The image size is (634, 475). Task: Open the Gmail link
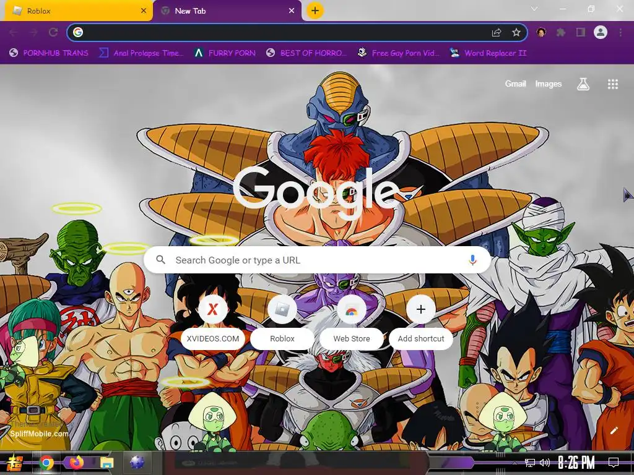coord(515,83)
